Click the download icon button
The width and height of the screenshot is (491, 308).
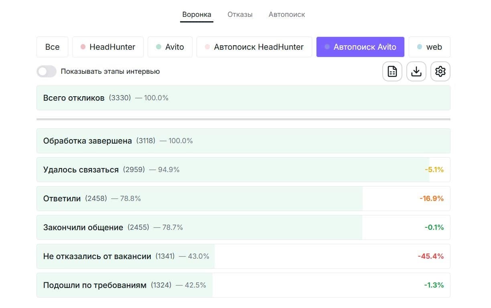click(x=416, y=71)
